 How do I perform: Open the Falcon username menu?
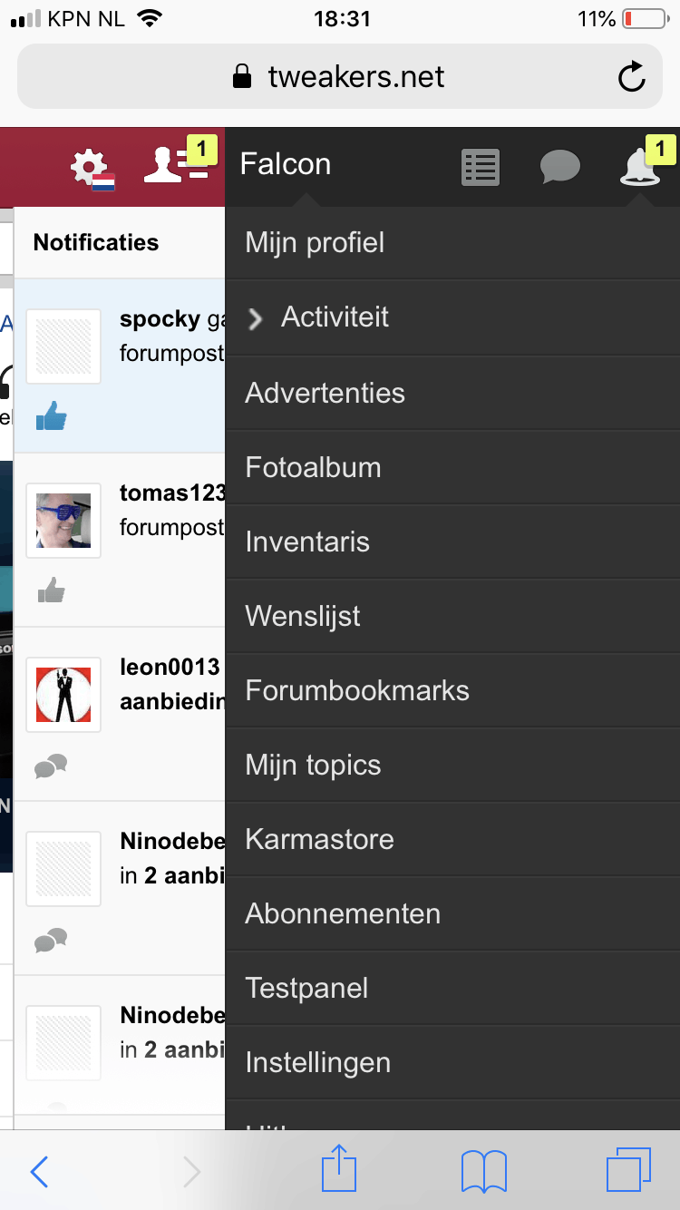pyautogui.click(x=286, y=164)
